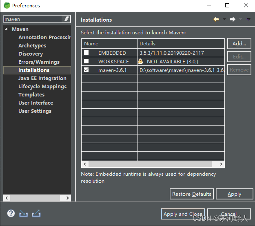Click the warning icon in the WORKSPACE row
The width and height of the screenshot is (255, 226).
pos(140,61)
